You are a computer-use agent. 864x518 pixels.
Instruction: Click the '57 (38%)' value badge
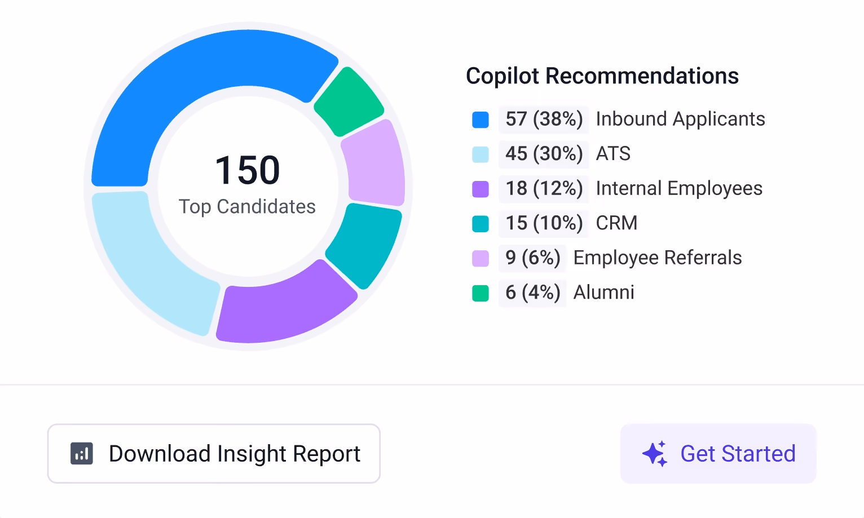coord(544,119)
